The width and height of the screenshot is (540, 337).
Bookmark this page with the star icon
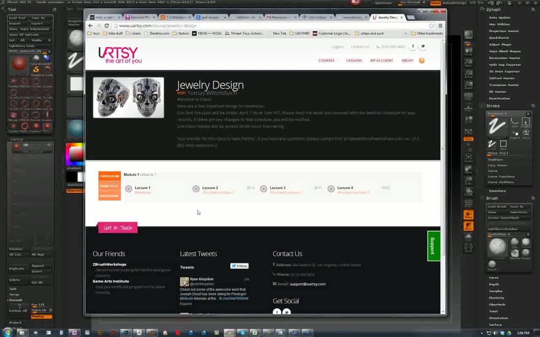432,26
